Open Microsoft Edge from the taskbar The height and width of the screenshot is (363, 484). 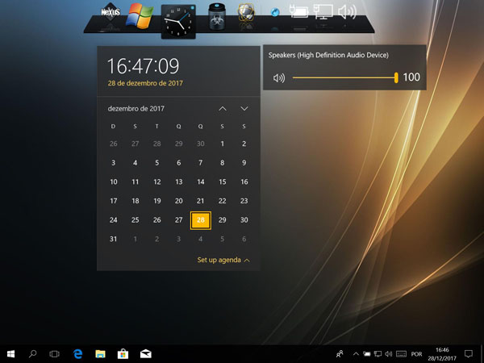click(x=78, y=353)
